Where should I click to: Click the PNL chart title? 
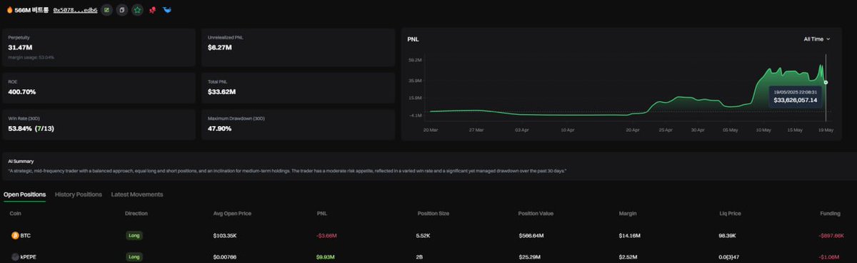[412, 39]
